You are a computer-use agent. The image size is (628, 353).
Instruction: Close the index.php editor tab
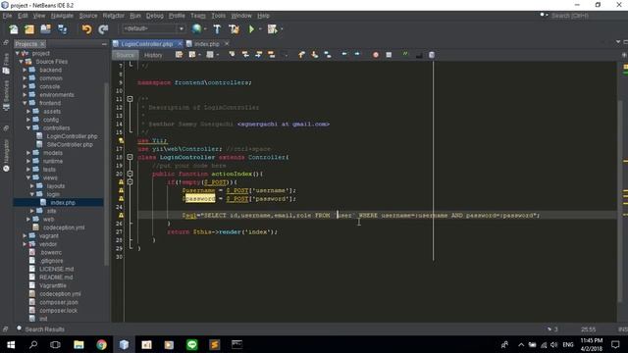227,43
